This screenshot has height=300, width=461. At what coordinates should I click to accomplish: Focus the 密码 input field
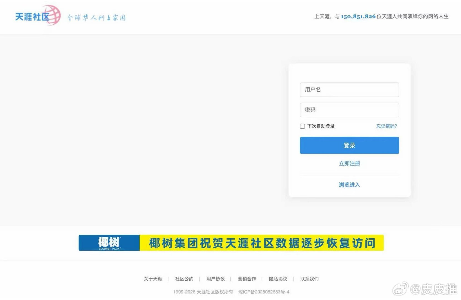(349, 110)
